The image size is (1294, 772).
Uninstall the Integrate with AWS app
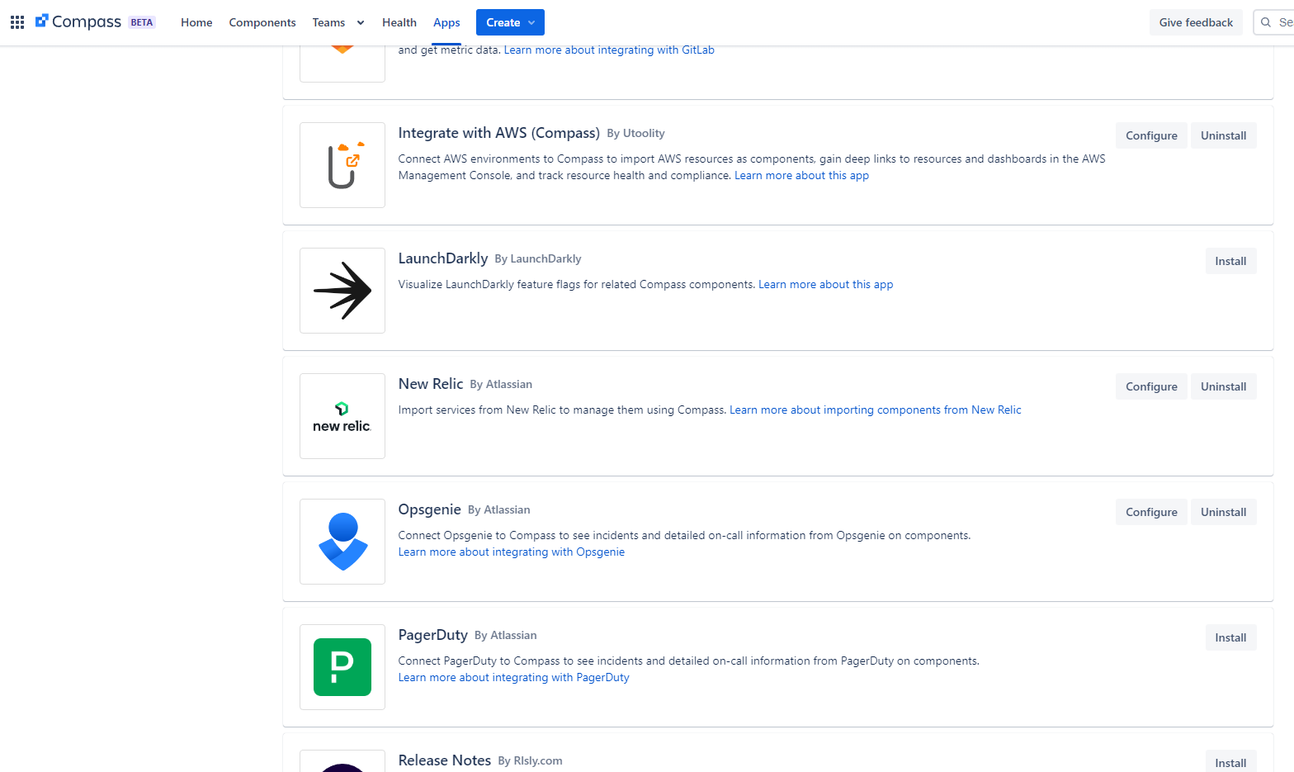tap(1223, 135)
